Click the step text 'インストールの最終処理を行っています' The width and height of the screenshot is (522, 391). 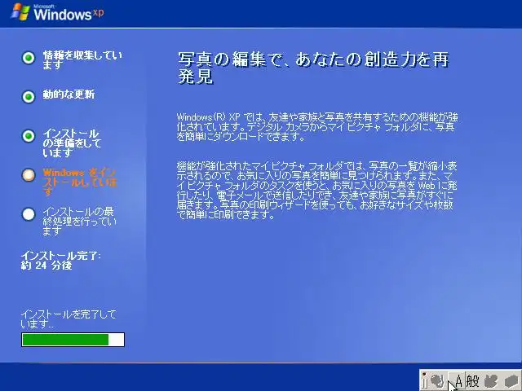coord(80,221)
